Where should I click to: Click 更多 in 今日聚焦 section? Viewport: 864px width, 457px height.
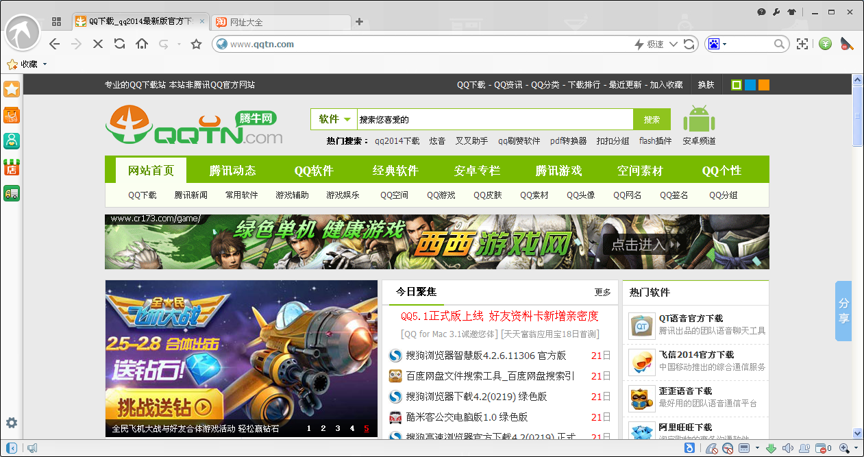[602, 292]
